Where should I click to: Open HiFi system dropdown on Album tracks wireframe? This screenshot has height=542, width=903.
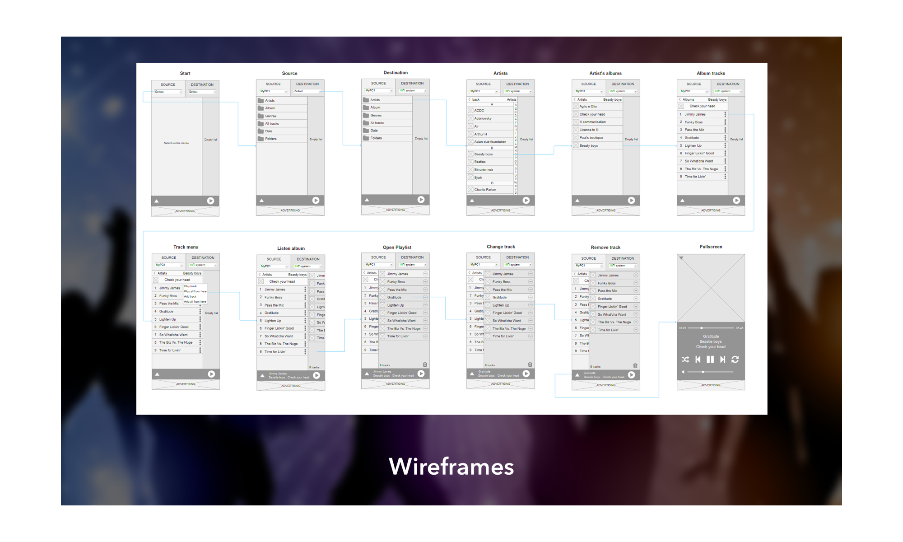(x=728, y=91)
